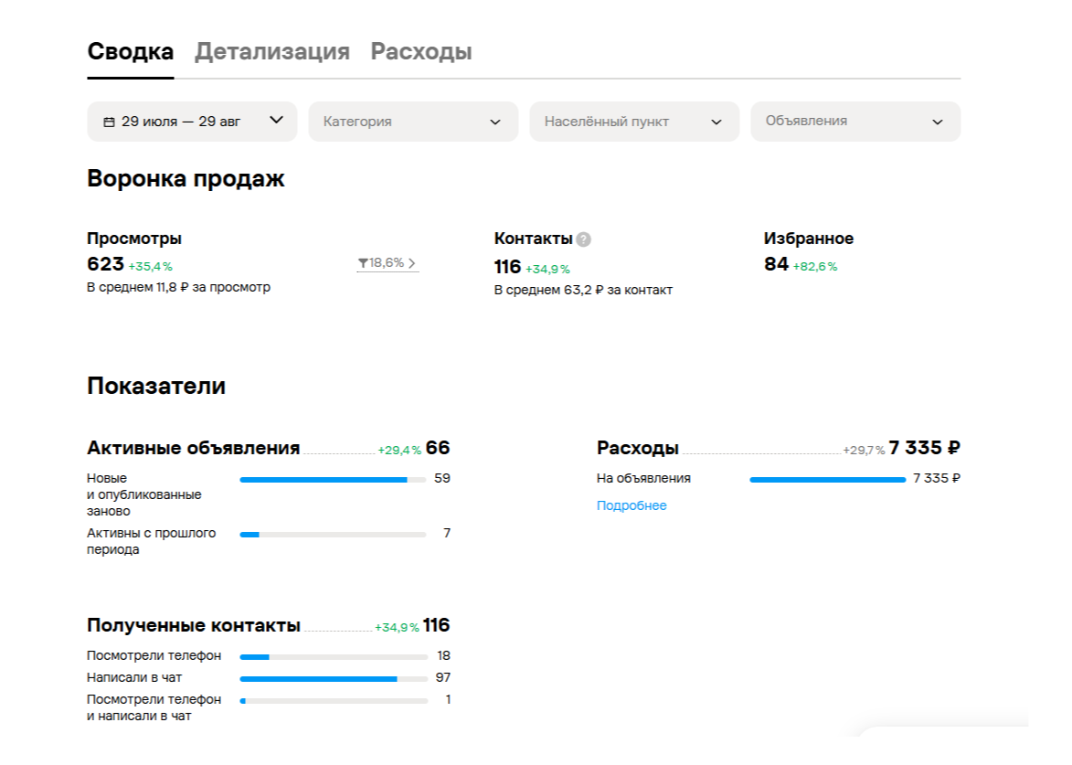Click the Активные объявления heading
This screenshot has width=1072, height=765.
click(194, 448)
